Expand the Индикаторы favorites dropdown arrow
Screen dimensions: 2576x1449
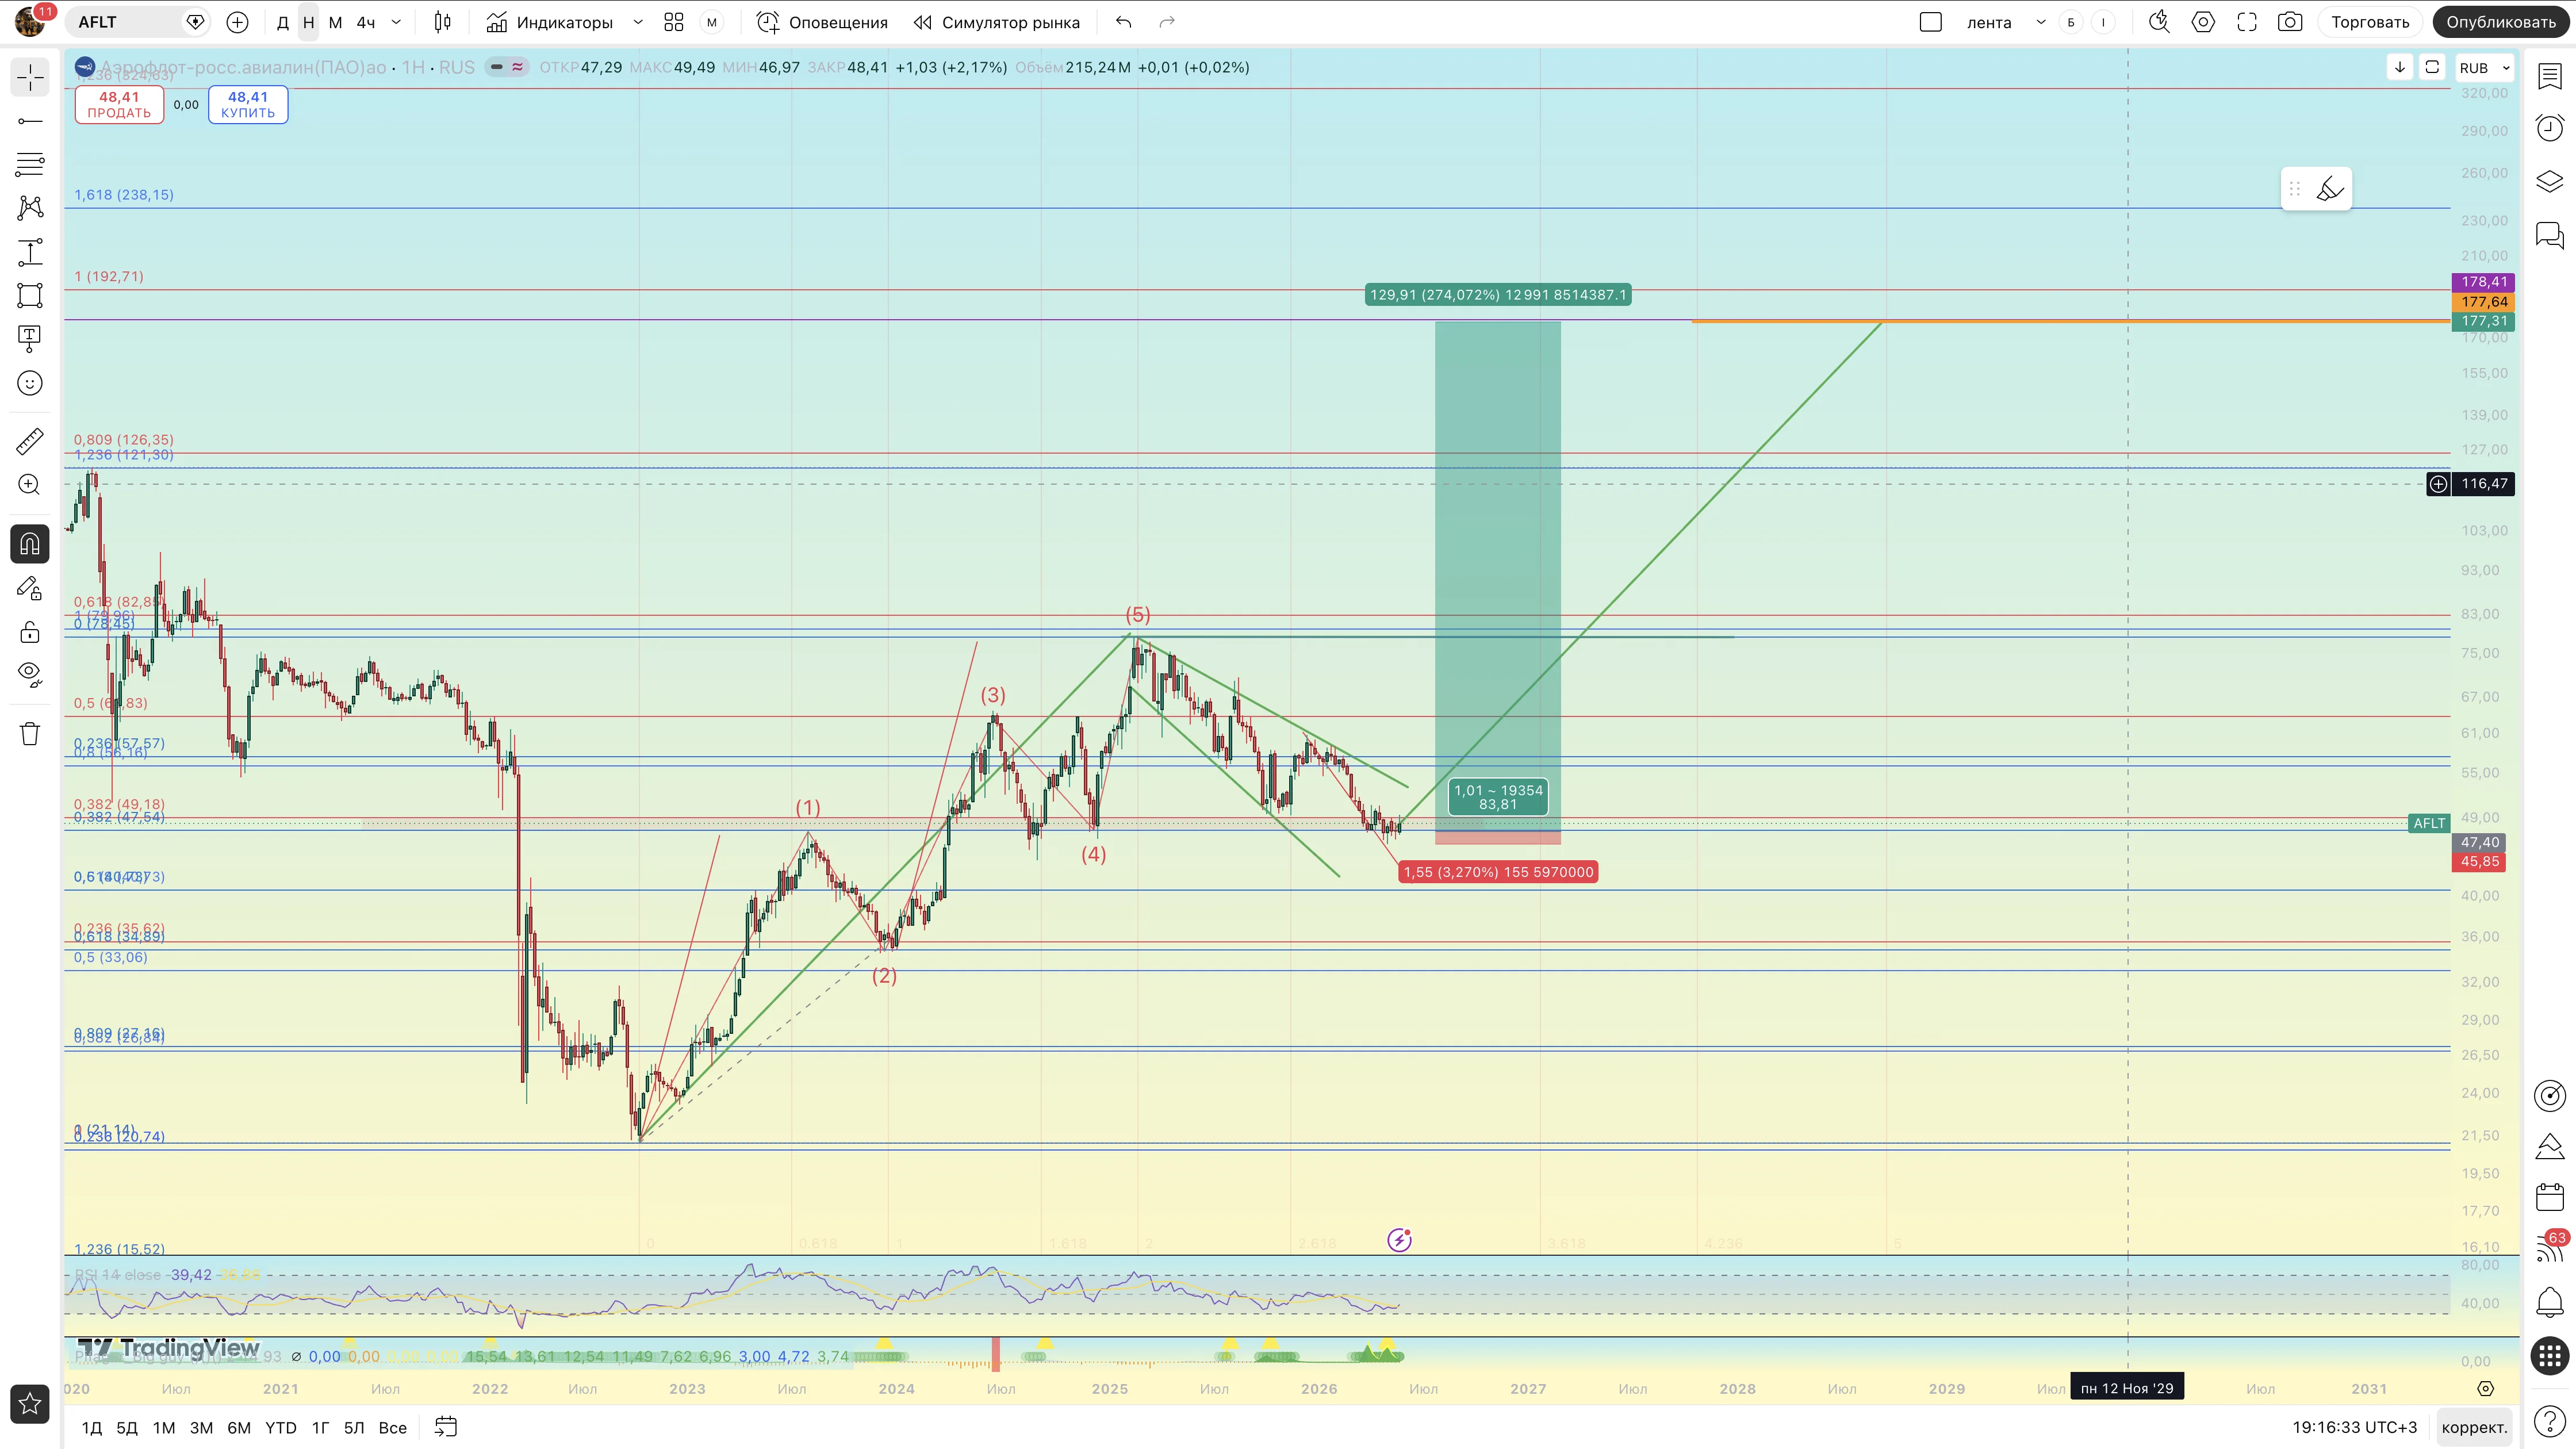[638, 22]
